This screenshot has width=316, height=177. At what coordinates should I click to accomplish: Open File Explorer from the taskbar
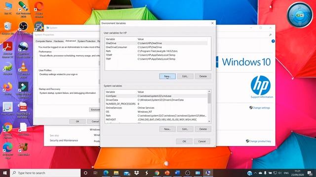[117, 173]
